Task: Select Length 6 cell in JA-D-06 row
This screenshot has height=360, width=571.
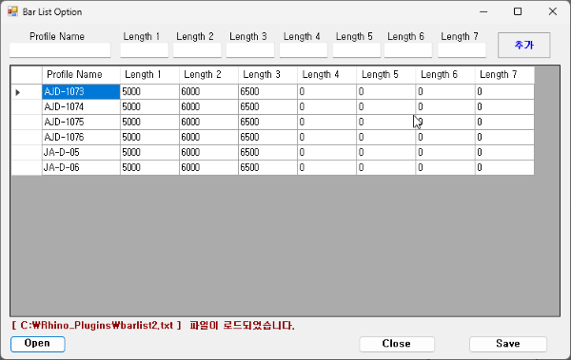Action: (x=445, y=167)
